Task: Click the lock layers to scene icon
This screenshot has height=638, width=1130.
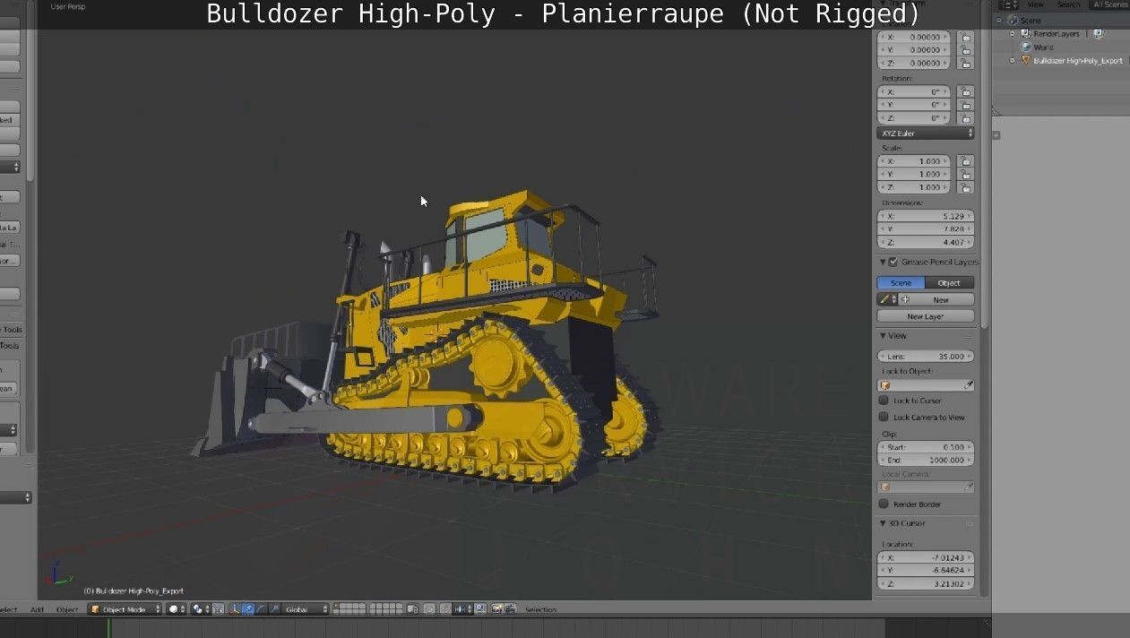Action: [413, 609]
